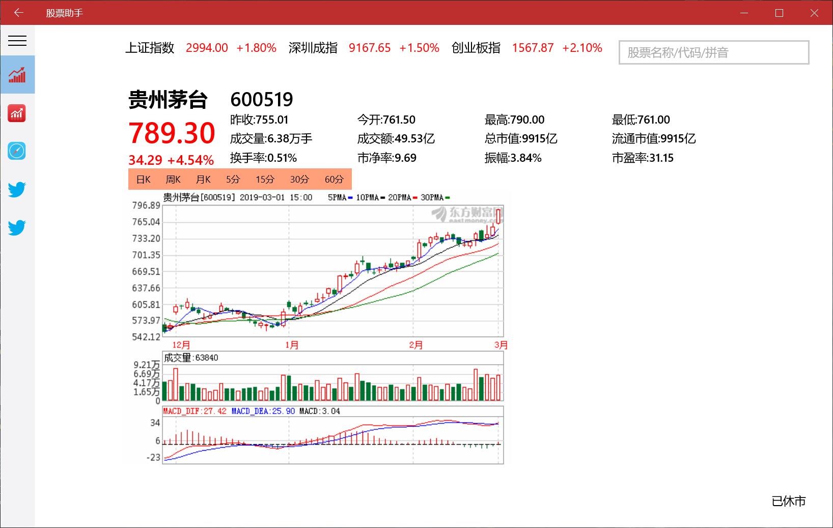This screenshot has width=833, height=528.
Task: Click the back arrow in the title bar
Action: click(18, 12)
